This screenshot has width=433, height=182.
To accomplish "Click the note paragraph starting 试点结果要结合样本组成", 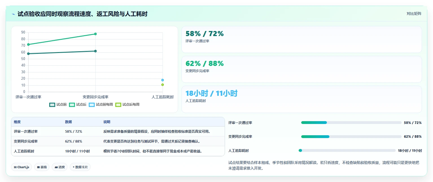I will pos(324,165).
